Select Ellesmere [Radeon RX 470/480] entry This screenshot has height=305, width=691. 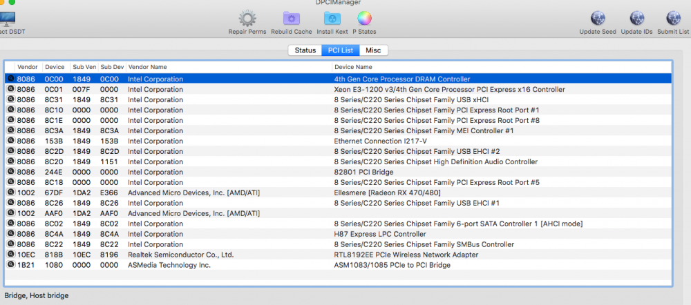[388, 193]
